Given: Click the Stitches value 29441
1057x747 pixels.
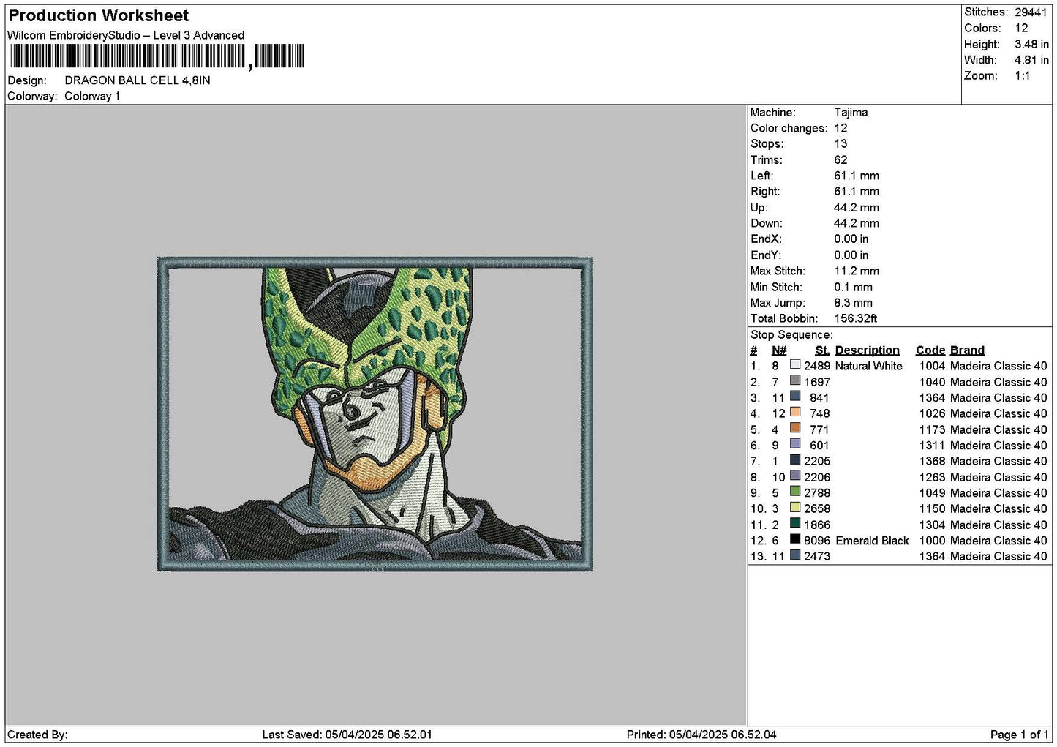Looking at the screenshot, I should [x=1031, y=12].
